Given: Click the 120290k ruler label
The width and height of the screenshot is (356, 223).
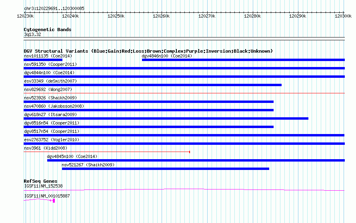Looking at the screenshot, I should pos(298,16).
